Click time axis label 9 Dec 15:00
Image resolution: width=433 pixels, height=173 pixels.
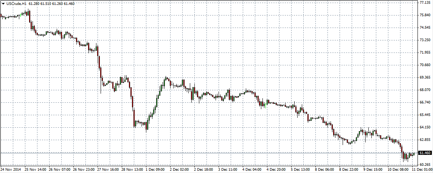point(374,170)
